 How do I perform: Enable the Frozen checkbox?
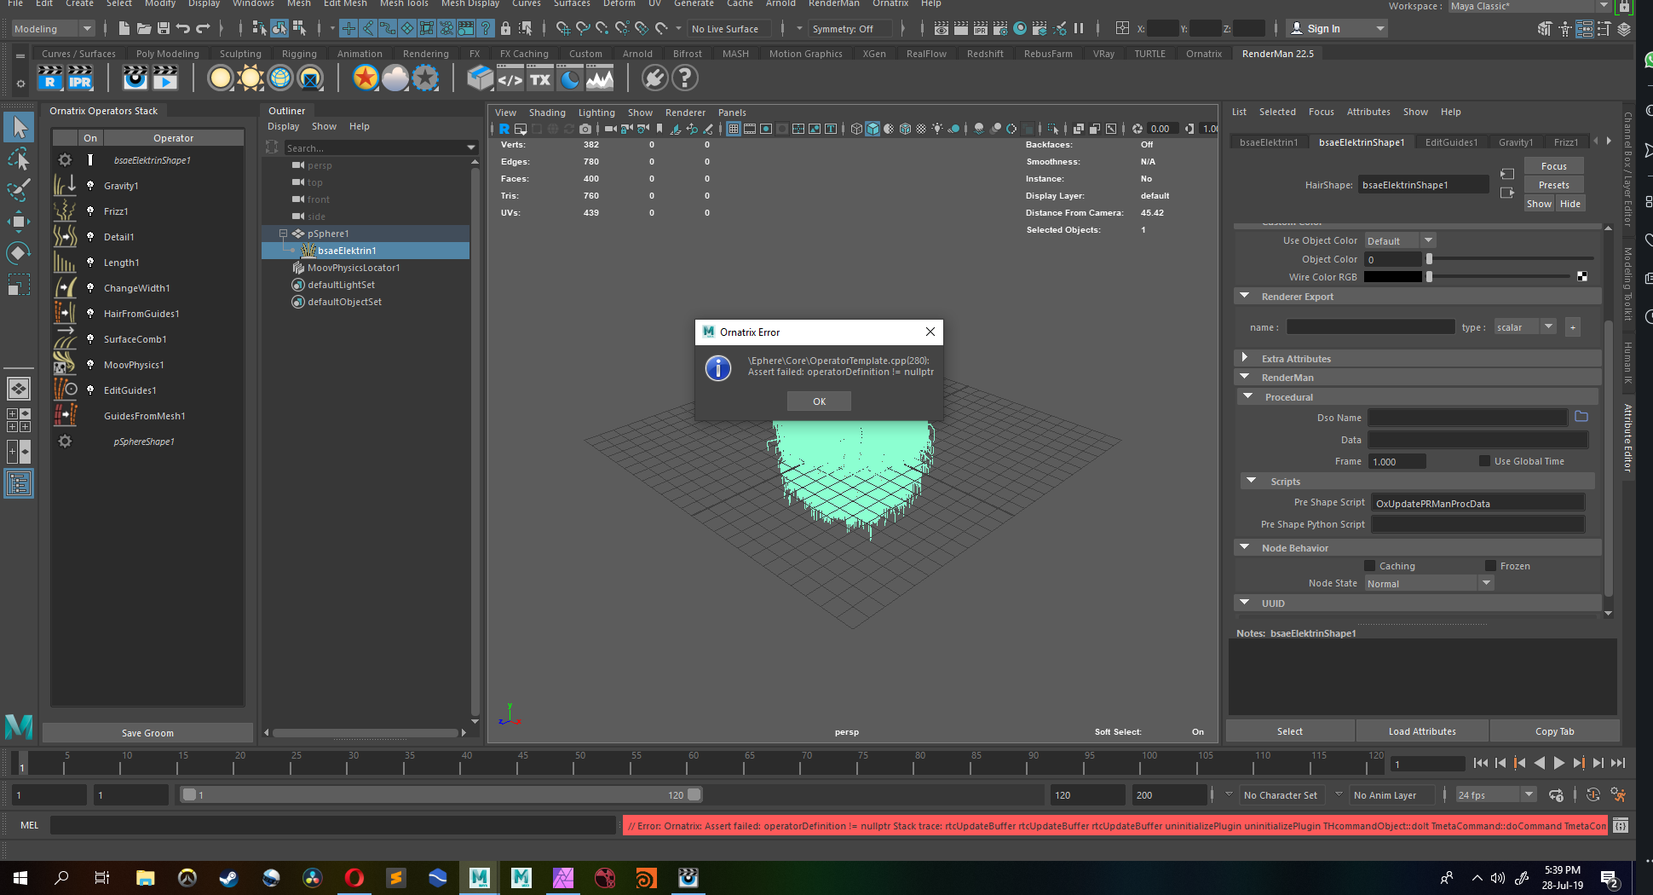[1490, 566]
